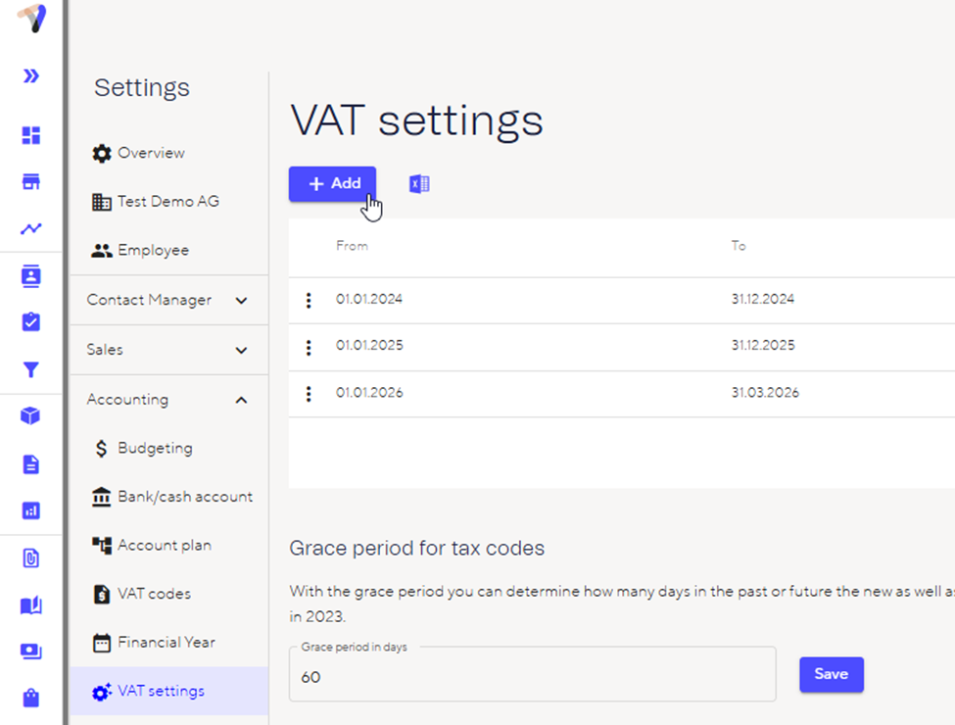Screen dimensions: 955x725
Task: Expand the Contact Manager section
Action: (241, 301)
